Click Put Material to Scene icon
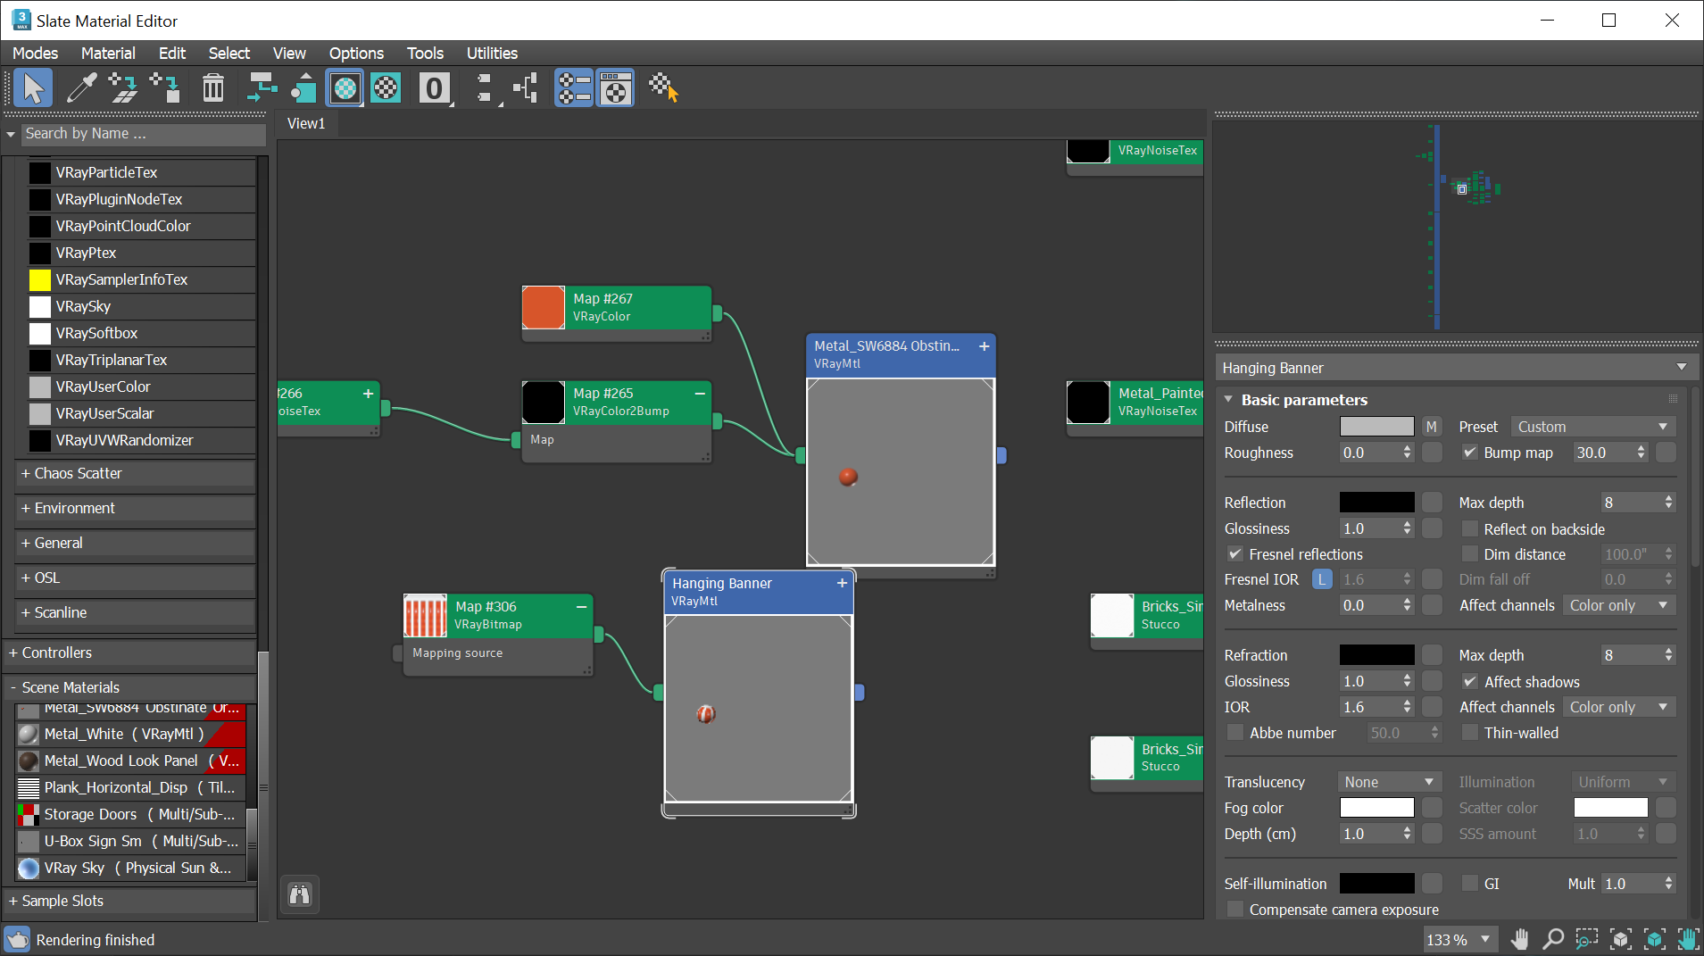This screenshot has height=956, width=1704. click(123, 88)
